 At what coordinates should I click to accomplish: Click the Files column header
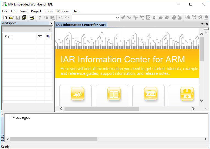[8, 37]
